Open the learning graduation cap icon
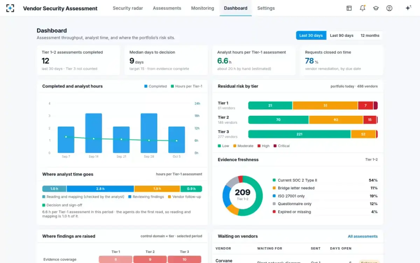Viewport: 420px width, 263px height. pyautogui.click(x=376, y=8)
